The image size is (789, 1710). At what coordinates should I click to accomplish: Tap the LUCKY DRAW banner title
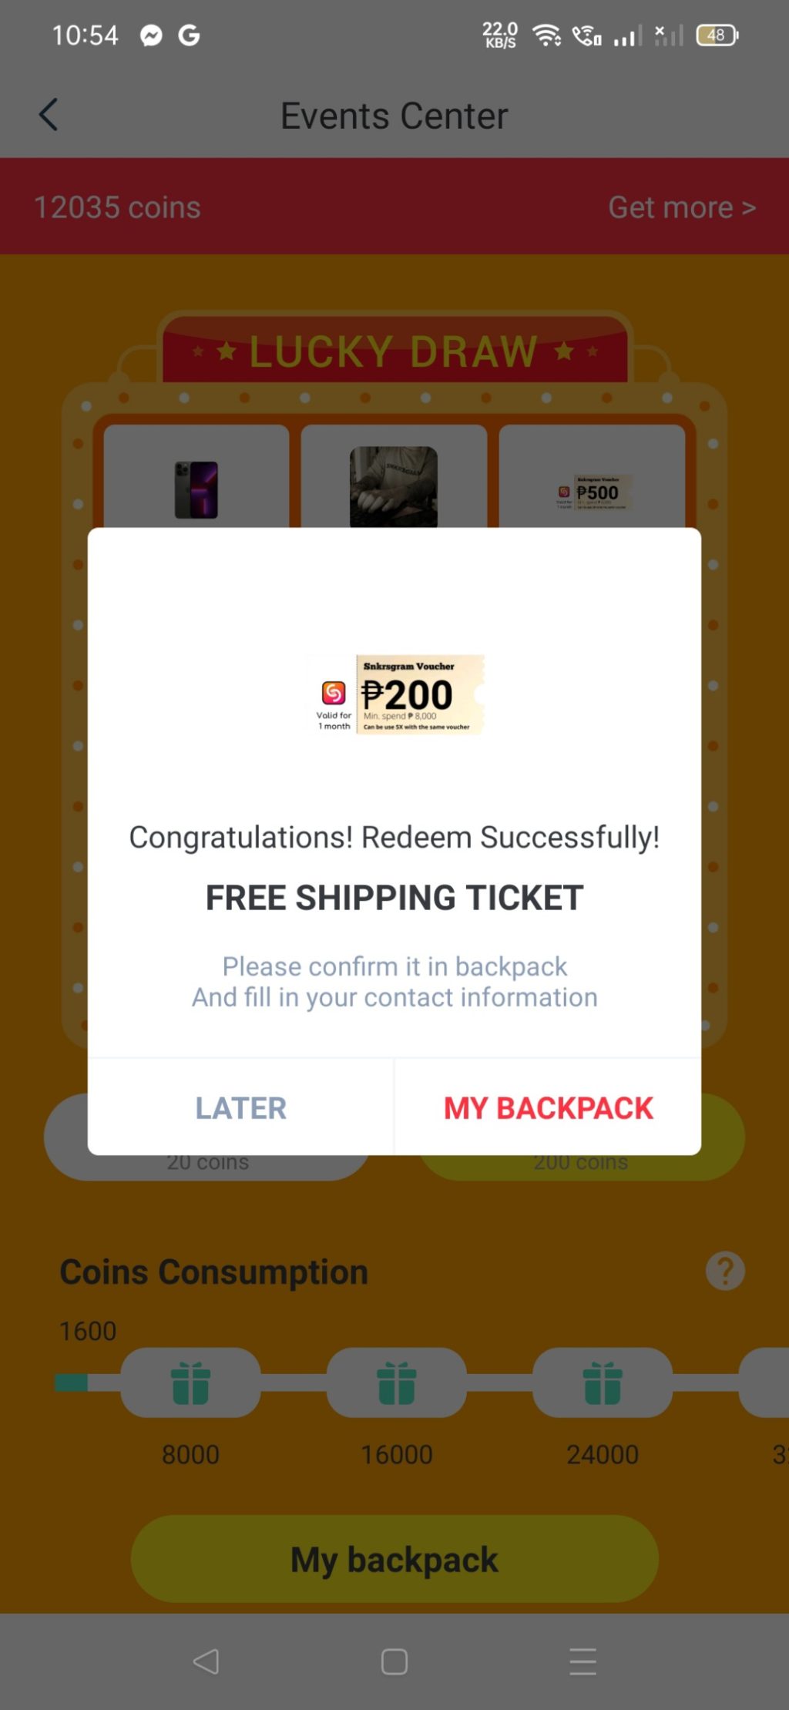[x=394, y=351]
